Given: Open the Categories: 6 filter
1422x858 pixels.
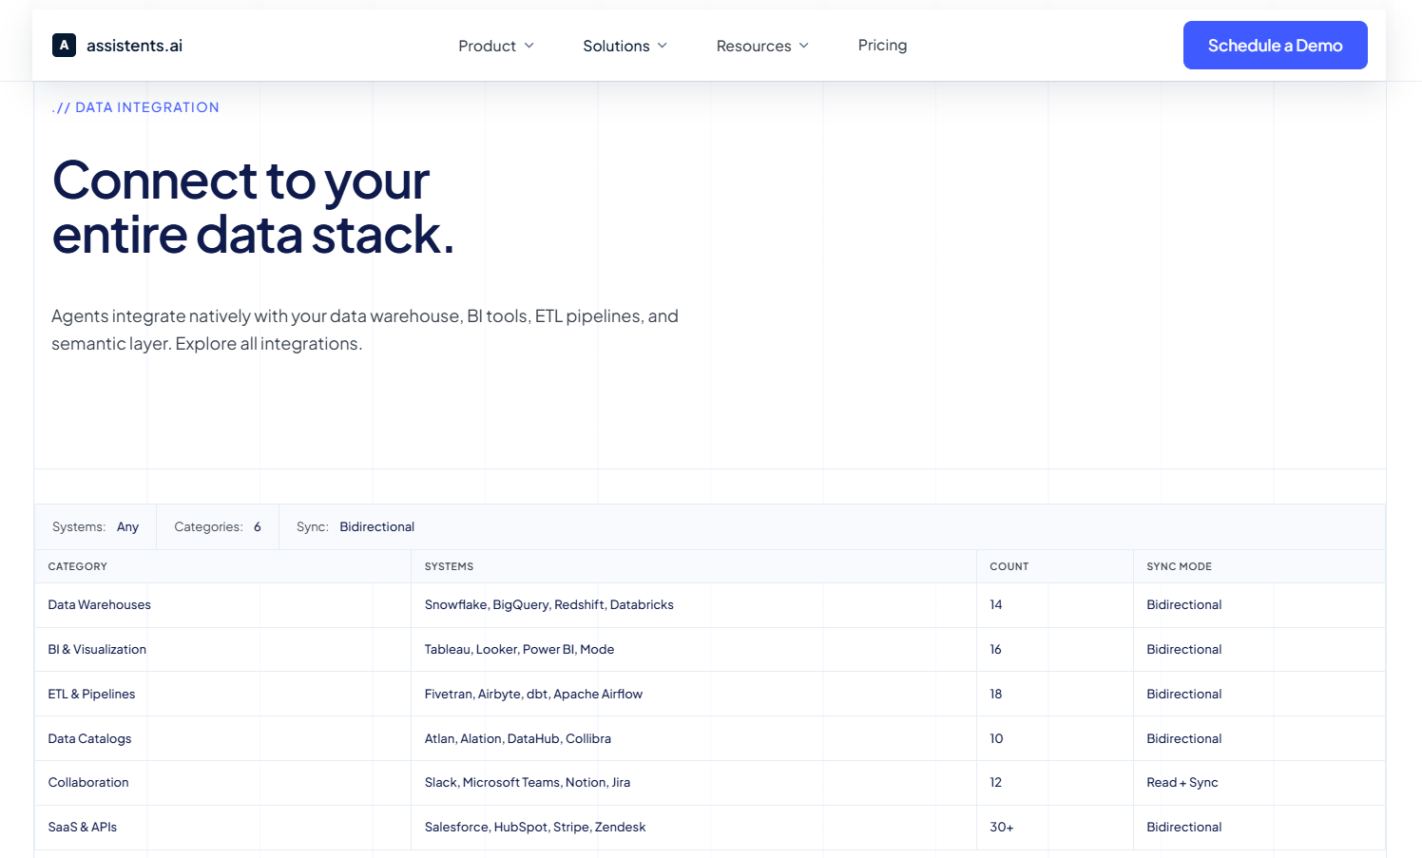Looking at the screenshot, I should click(x=218, y=526).
